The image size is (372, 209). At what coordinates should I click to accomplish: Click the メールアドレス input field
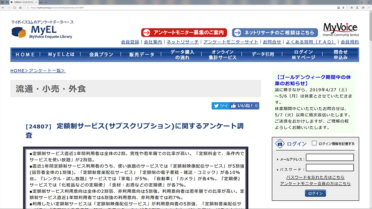(330, 158)
